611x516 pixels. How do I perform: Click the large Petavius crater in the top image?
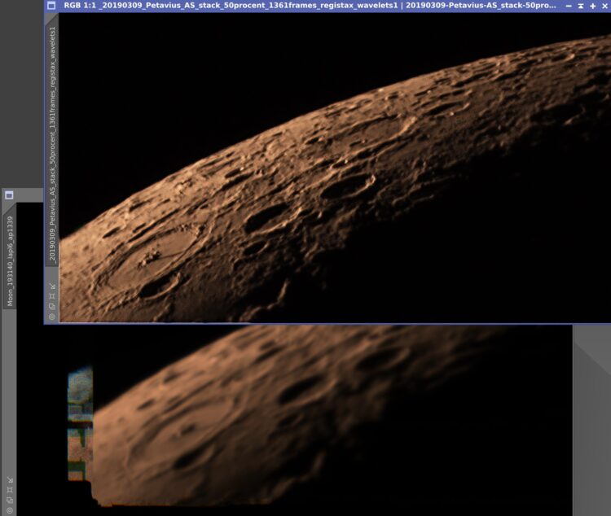click(x=150, y=263)
